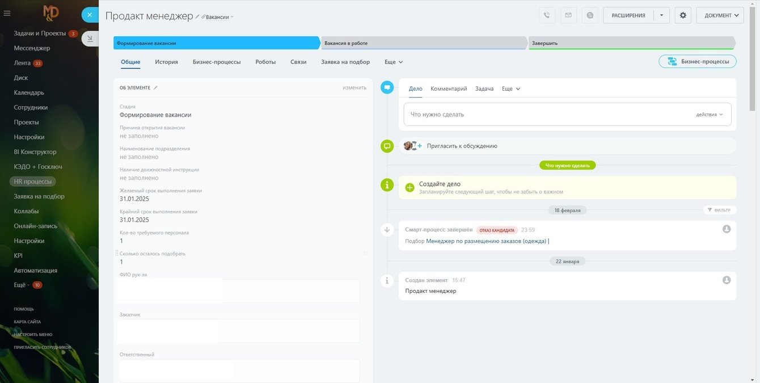Select the Вакансия в работе stage
The width and height of the screenshot is (760, 383).
click(424, 43)
